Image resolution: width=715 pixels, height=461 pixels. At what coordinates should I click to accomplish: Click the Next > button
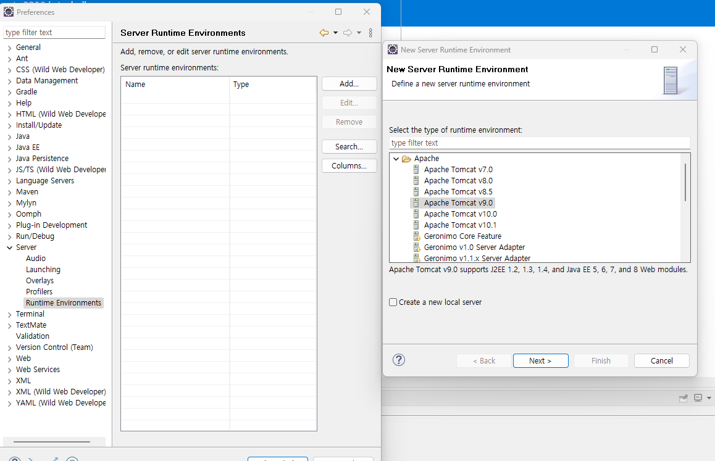(540, 360)
